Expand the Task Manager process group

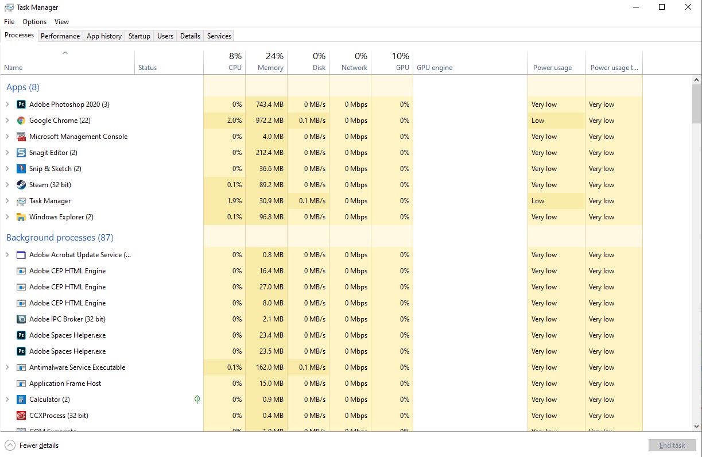click(x=7, y=201)
